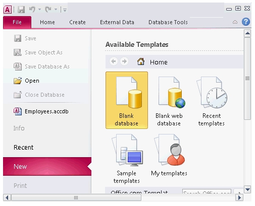Click the Undo arrow in title bar
The height and width of the screenshot is (206, 255).
[x=32, y=9]
